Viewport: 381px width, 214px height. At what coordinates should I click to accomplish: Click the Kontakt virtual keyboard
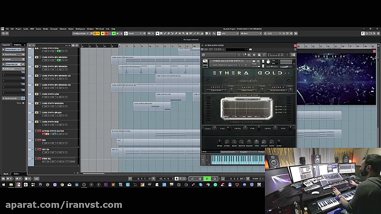point(238,160)
